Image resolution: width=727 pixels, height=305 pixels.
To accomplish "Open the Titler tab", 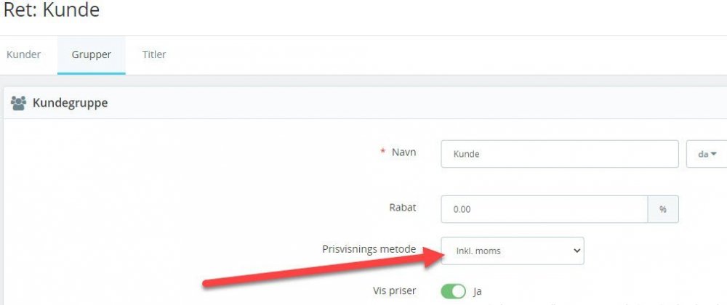I will pos(154,54).
